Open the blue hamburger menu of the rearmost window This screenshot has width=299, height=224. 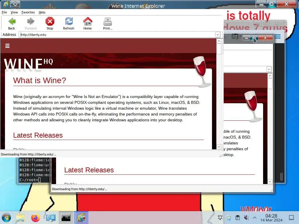pyautogui.click(x=278, y=36)
